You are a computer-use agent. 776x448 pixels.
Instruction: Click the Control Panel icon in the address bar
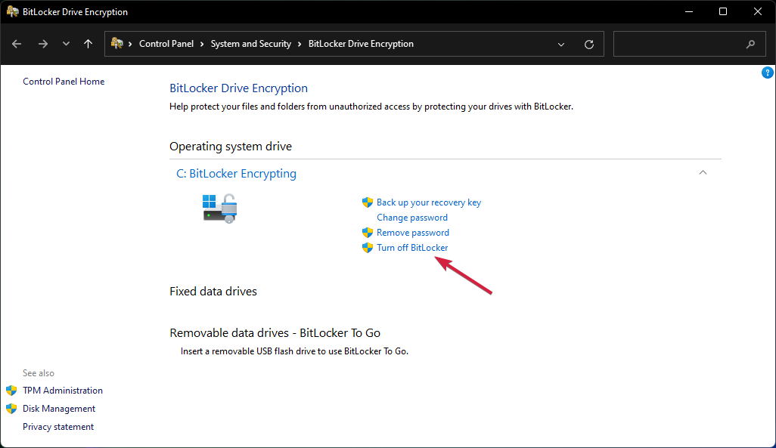point(119,43)
